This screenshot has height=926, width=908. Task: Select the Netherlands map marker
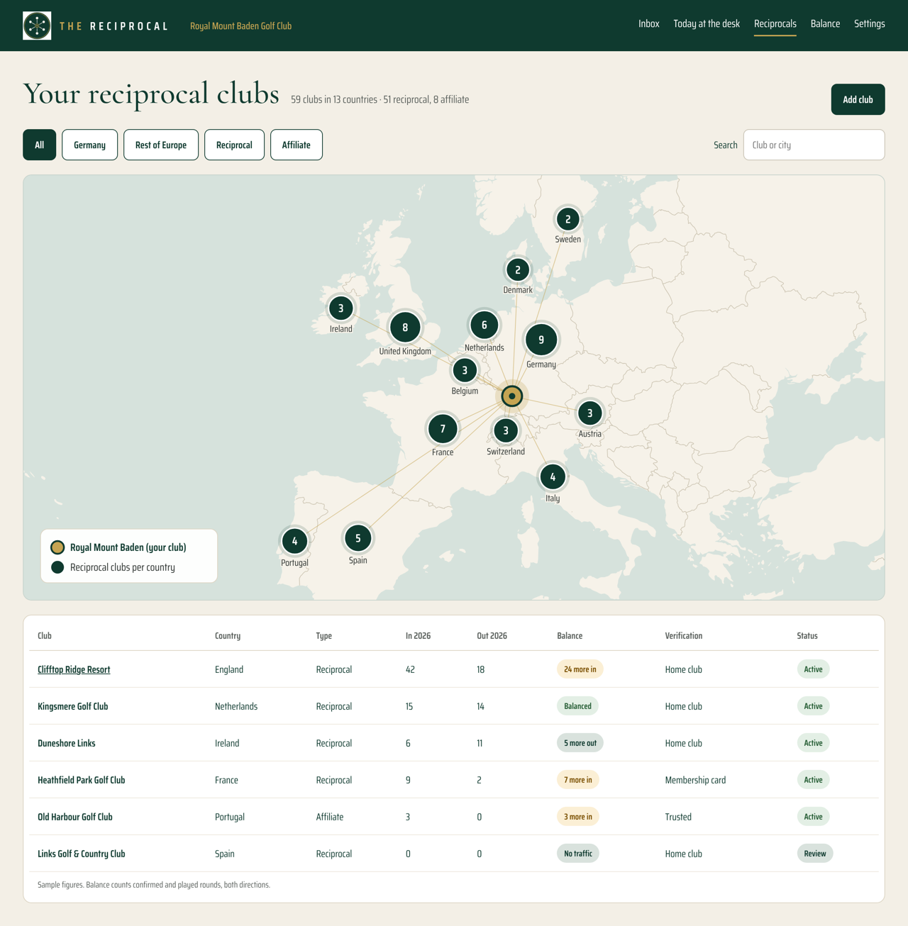tap(485, 325)
